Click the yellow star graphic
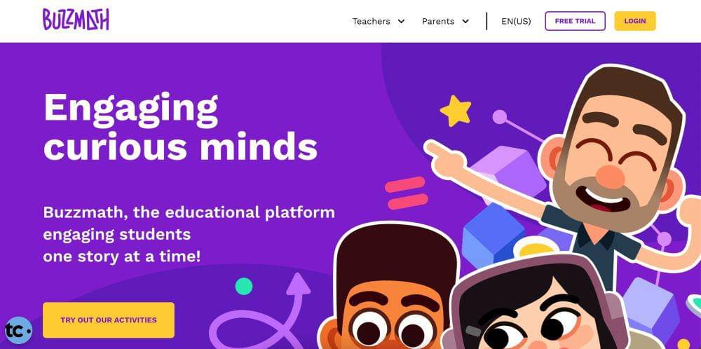The height and width of the screenshot is (349, 701). (x=456, y=110)
